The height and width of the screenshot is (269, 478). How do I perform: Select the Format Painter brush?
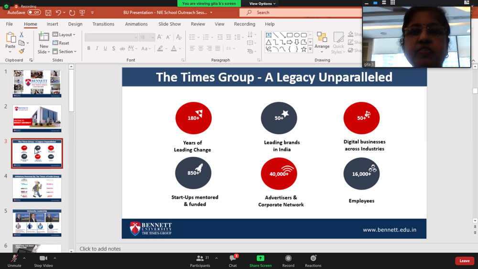[22, 51]
